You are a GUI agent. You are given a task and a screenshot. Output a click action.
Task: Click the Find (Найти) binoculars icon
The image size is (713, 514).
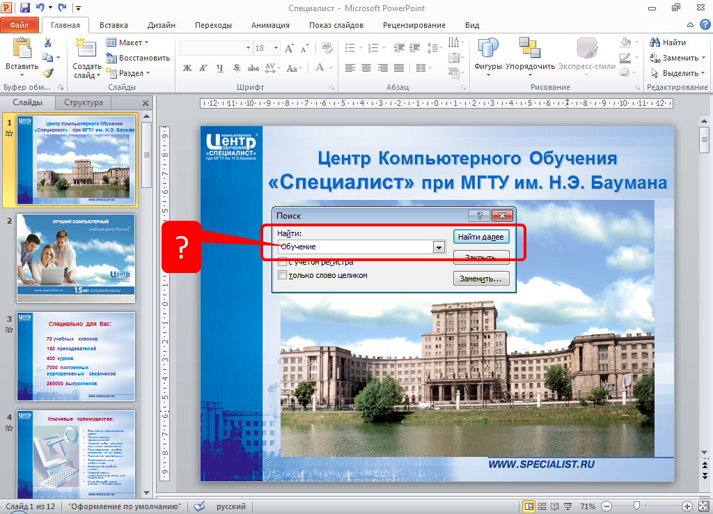pyautogui.click(x=655, y=42)
